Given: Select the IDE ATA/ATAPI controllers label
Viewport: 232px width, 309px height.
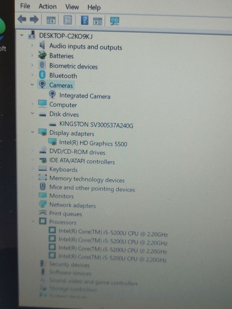Looking at the screenshot, I should [x=82, y=161].
